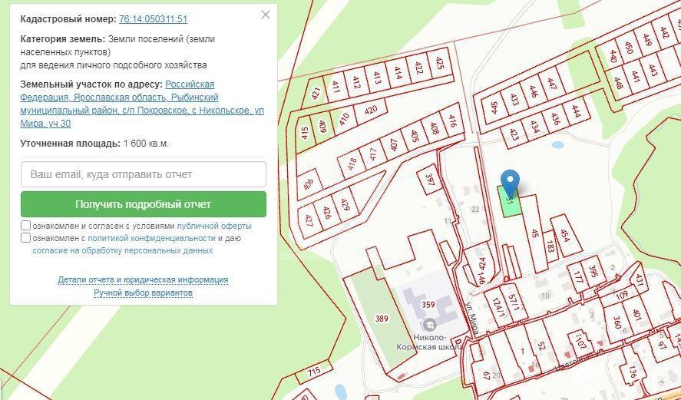Open 'согласие на обработку персональных данных' link
681x400 pixels.
pyautogui.click(x=123, y=250)
